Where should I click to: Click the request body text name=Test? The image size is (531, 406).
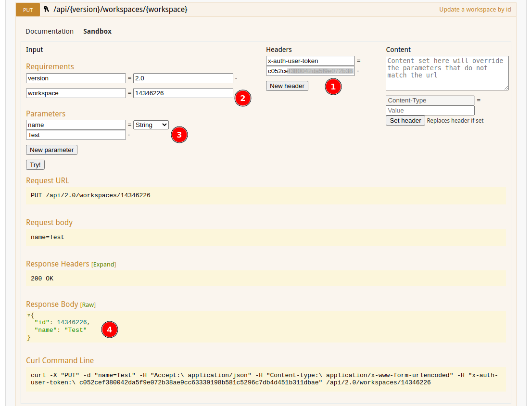(48, 237)
